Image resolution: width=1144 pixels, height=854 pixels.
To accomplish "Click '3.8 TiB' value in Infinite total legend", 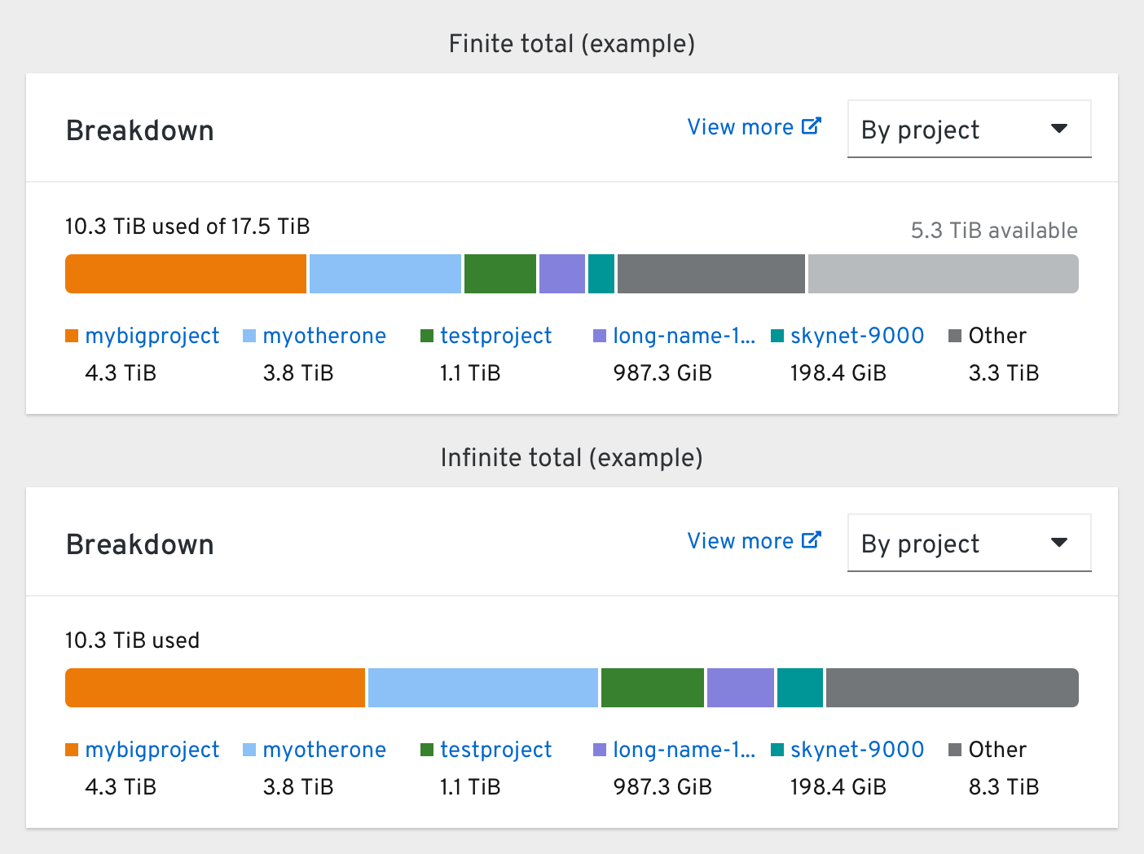I will (x=298, y=787).
